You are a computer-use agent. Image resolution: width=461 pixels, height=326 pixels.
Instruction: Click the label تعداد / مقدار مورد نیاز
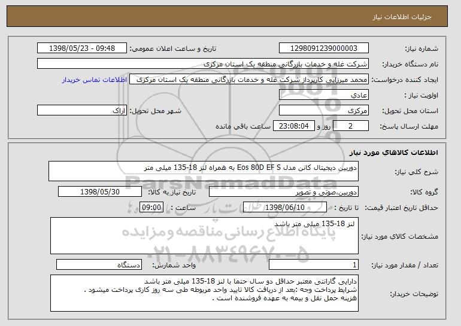(x=405, y=266)
